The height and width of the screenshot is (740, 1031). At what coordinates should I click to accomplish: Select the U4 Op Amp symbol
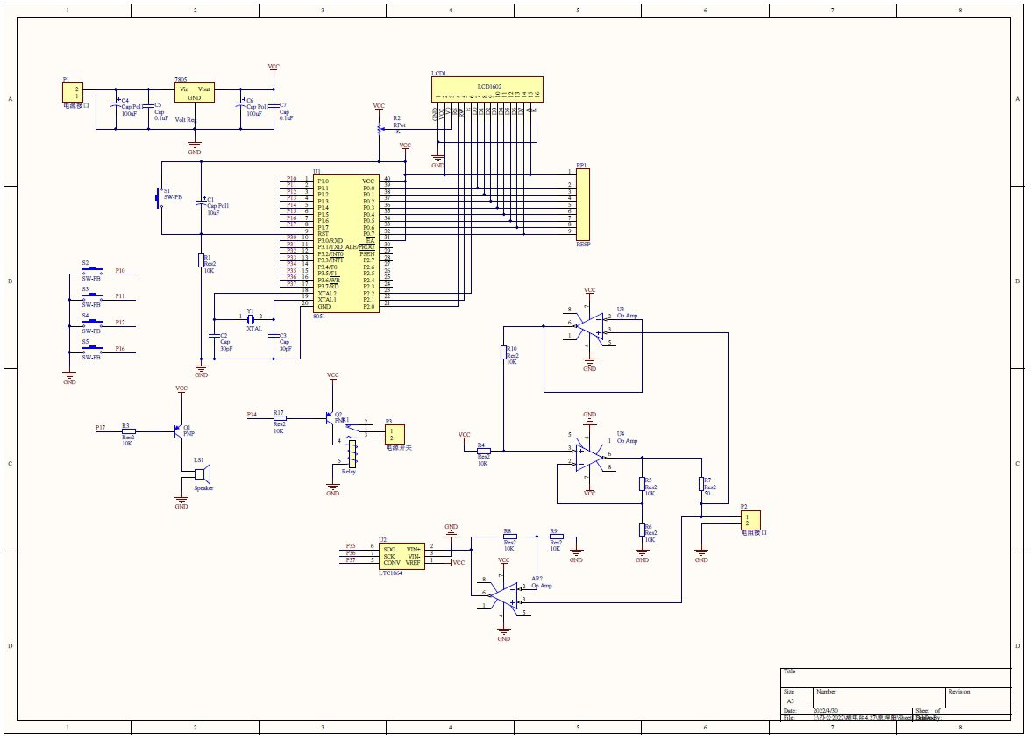click(x=589, y=452)
